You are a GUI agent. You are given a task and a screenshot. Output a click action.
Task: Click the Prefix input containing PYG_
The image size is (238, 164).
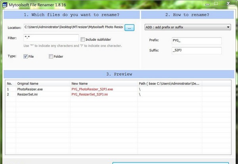(196, 41)
